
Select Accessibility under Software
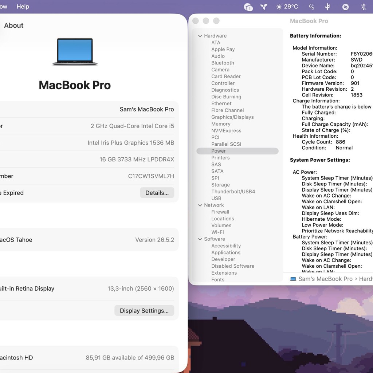click(x=226, y=246)
